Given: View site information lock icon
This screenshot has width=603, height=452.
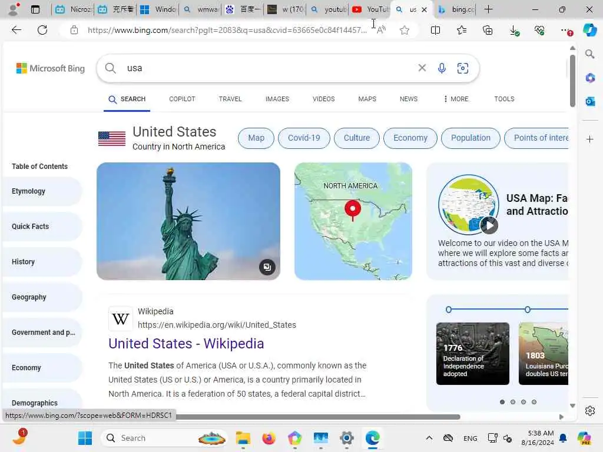Looking at the screenshot, I should (x=74, y=30).
